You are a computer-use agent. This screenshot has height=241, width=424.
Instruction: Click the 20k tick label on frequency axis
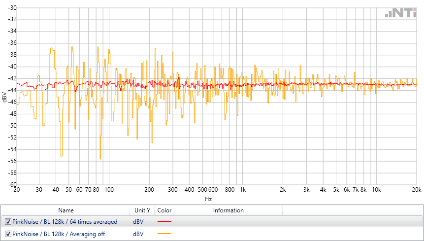pyautogui.click(x=417, y=190)
